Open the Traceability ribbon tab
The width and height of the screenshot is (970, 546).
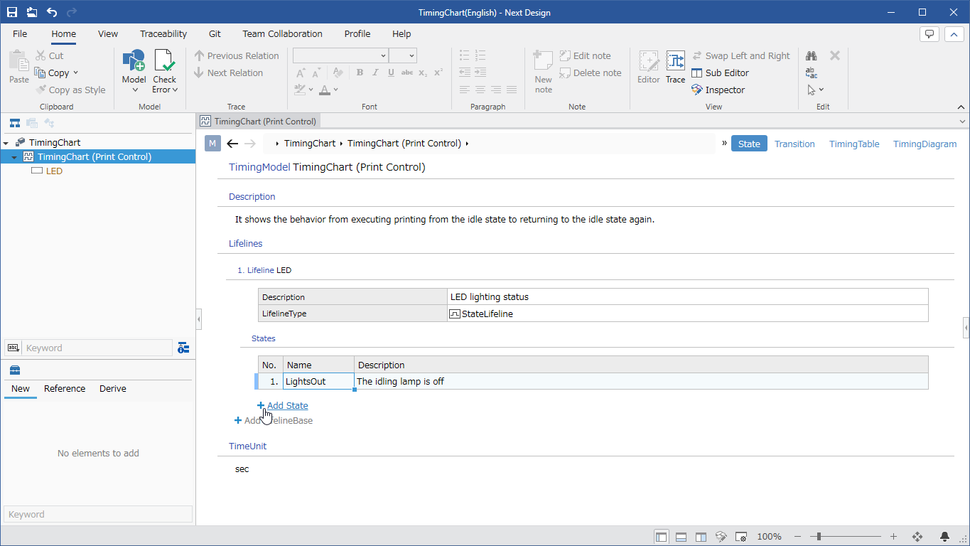(x=163, y=34)
